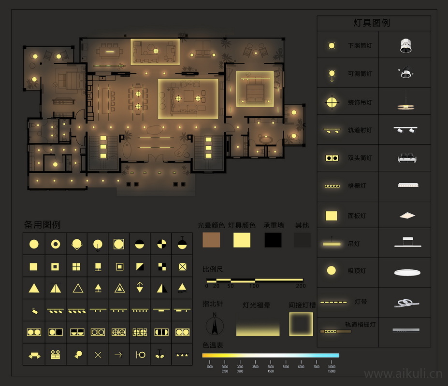Viewport: 448px width, 386px height.
Task: Select the arrow-to-bar icon in bottom row
Action: click(118, 355)
